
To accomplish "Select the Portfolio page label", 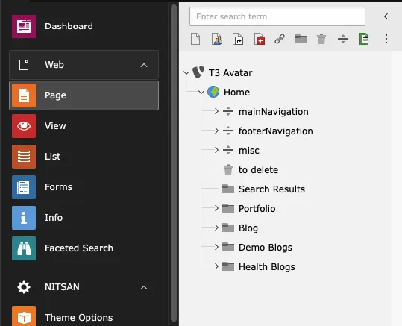I will (x=257, y=209).
